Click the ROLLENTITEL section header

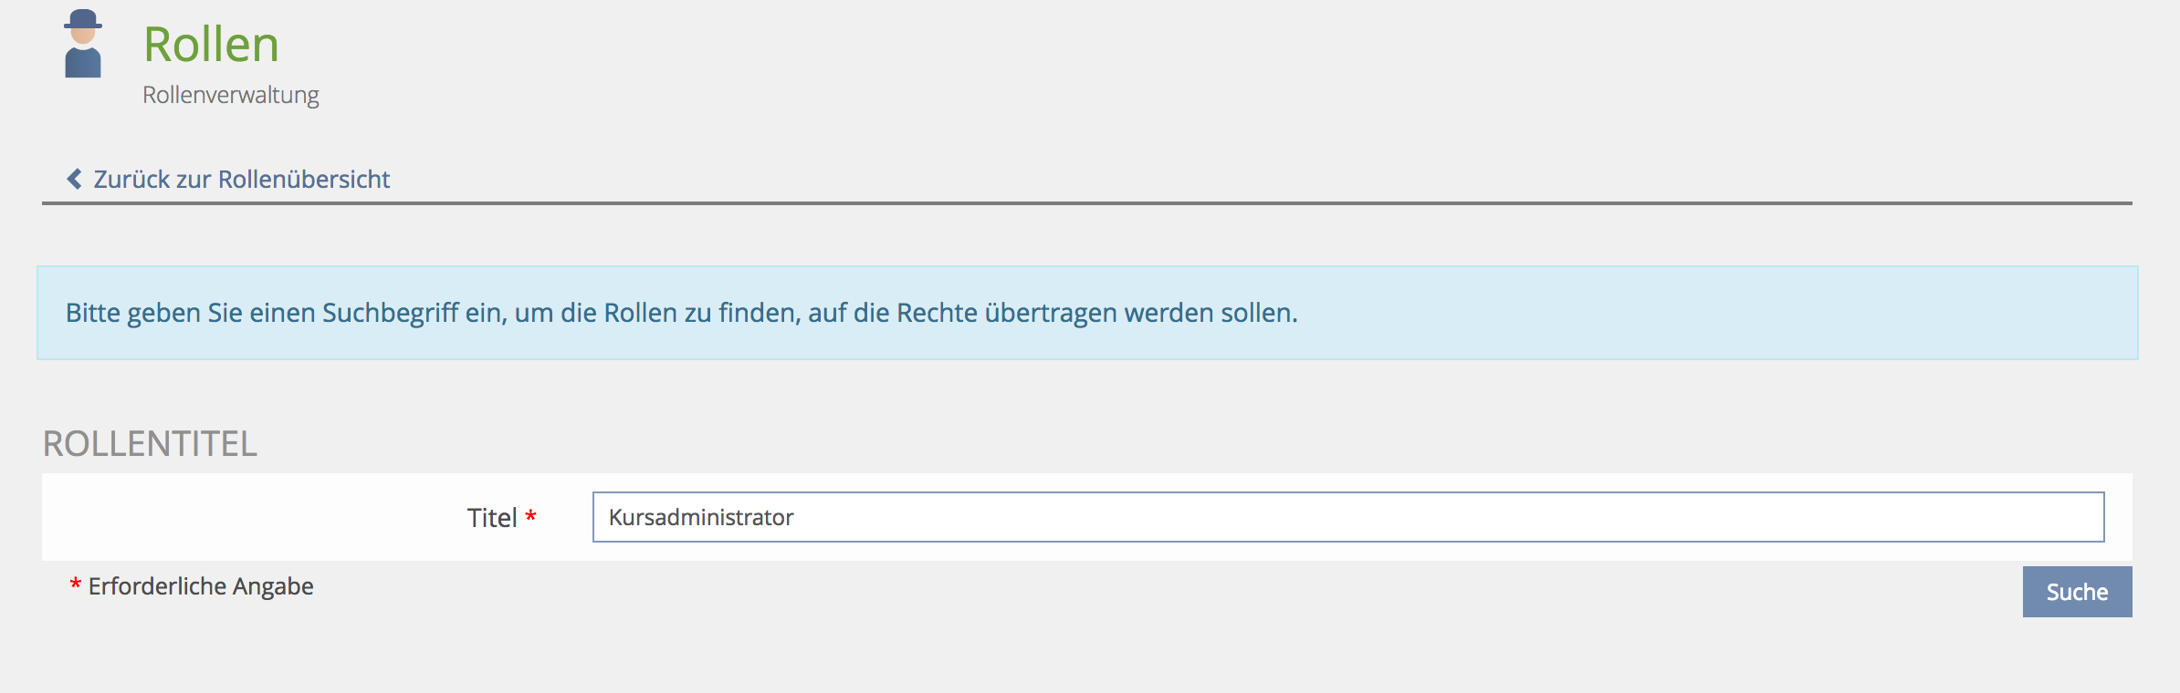pyautogui.click(x=150, y=444)
